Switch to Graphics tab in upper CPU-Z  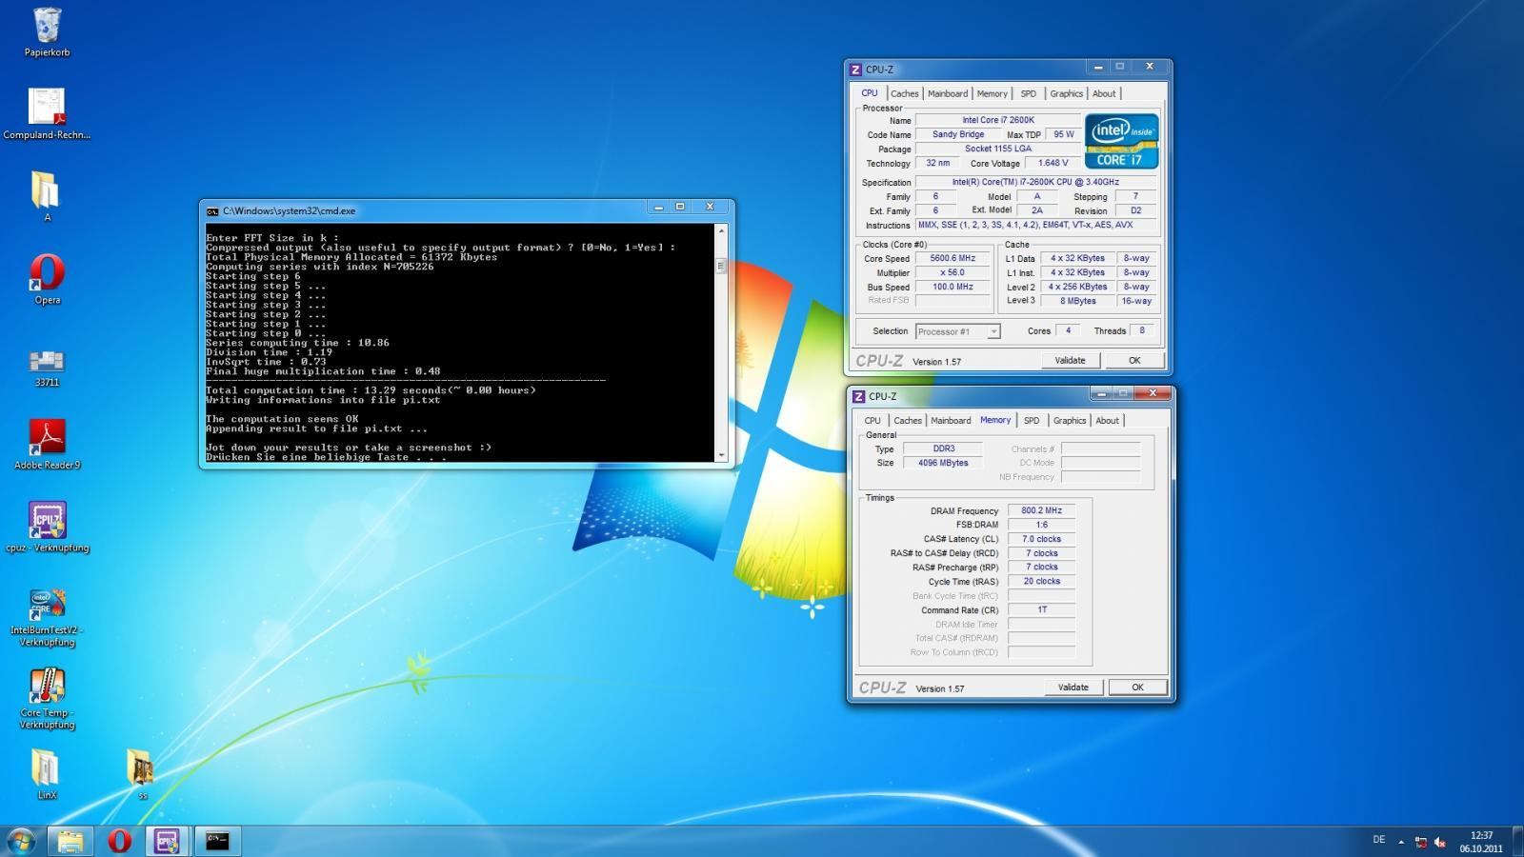pos(1066,93)
